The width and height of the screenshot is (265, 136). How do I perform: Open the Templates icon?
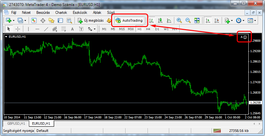coord(250,21)
